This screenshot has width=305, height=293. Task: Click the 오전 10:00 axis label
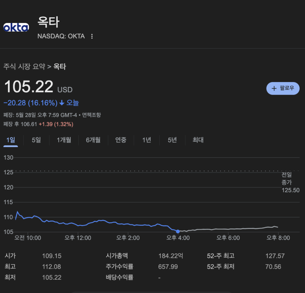tap(27, 238)
